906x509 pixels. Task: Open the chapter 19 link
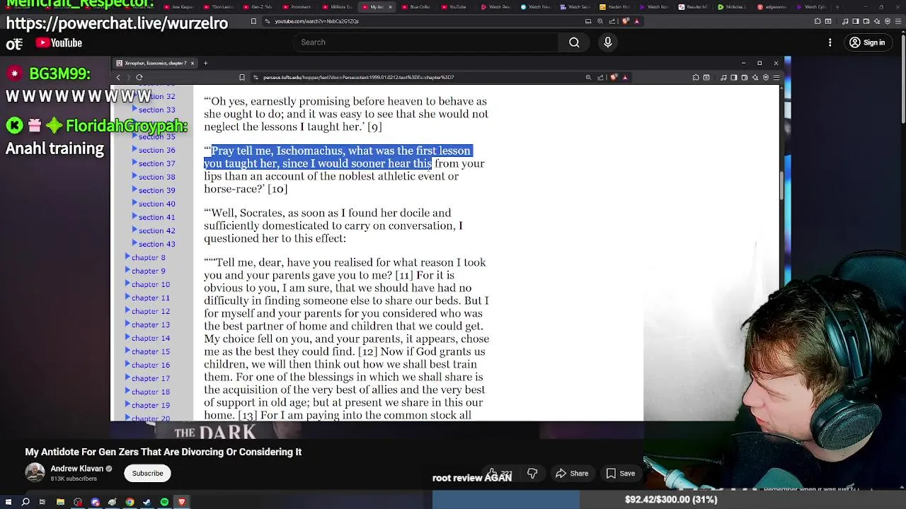pyautogui.click(x=151, y=405)
